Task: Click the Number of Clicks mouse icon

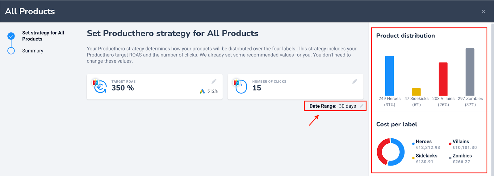Action: [241, 86]
